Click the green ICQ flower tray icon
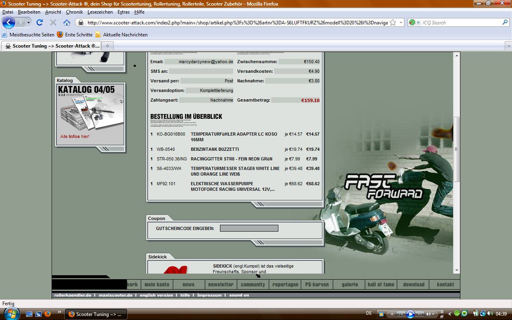The image size is (512, 320). pos(457,314)
